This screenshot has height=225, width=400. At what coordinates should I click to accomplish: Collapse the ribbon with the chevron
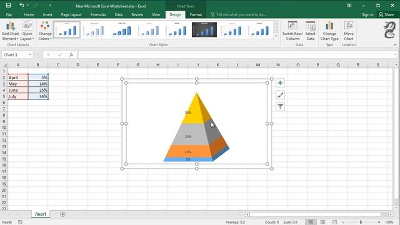(395, 44)
